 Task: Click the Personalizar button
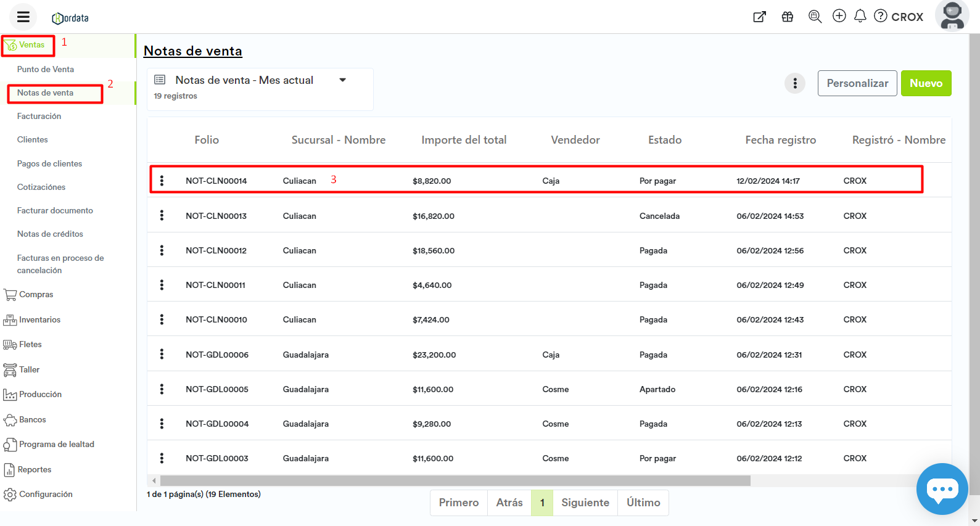(857, 83)
